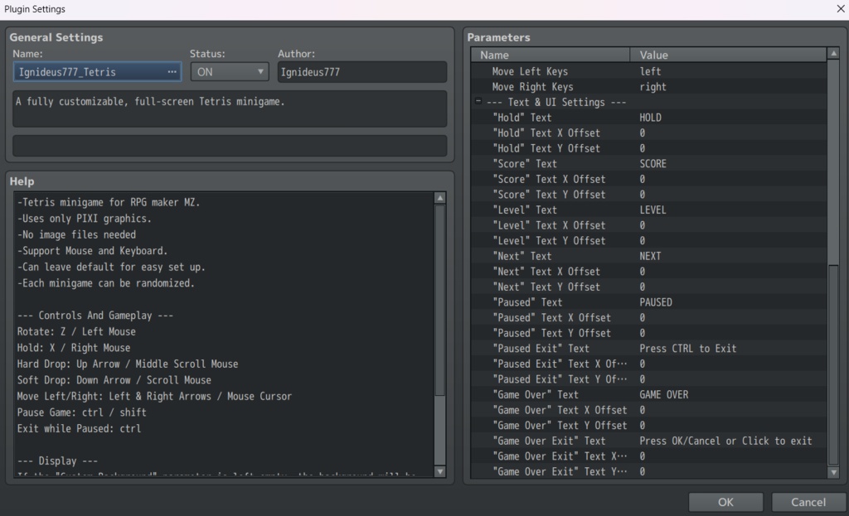Screen dimensions: 849x516
Task: Click the SCORE value cell
Action: (653, 163)
